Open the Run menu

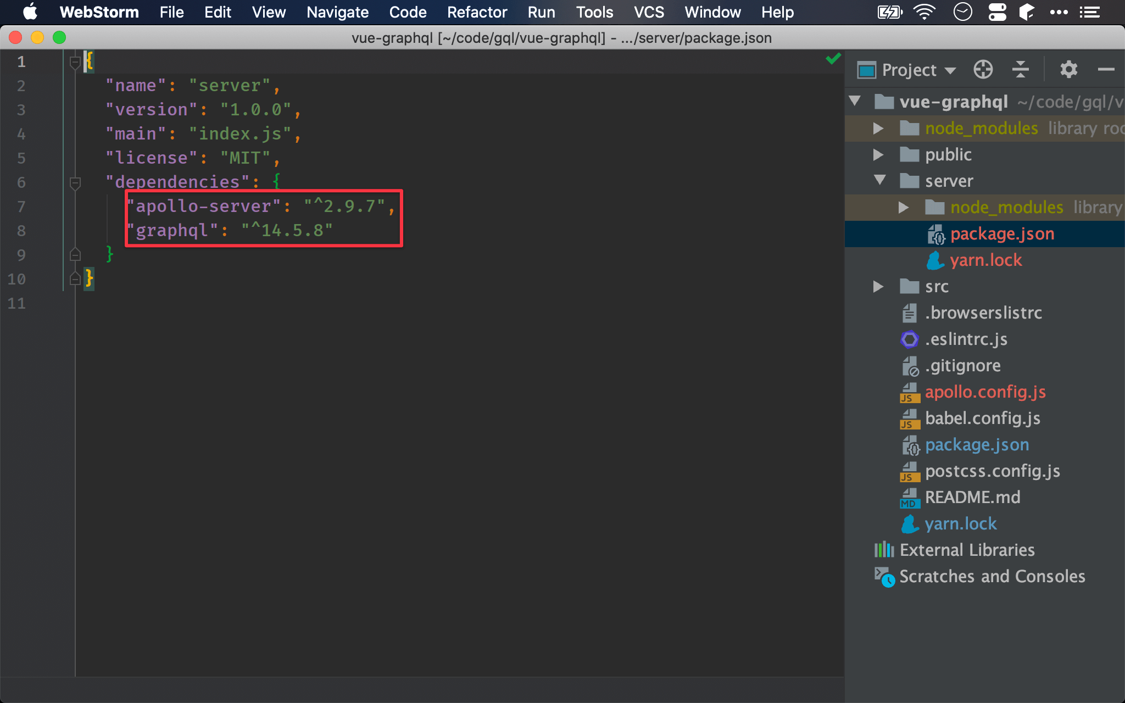click(541, 12)
